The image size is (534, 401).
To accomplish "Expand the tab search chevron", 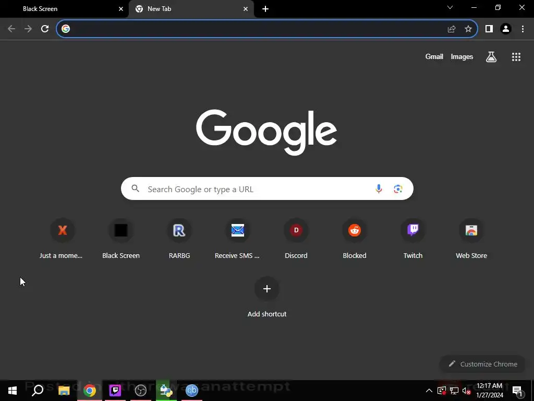I will pyautogui.click(x=450, y=7).
